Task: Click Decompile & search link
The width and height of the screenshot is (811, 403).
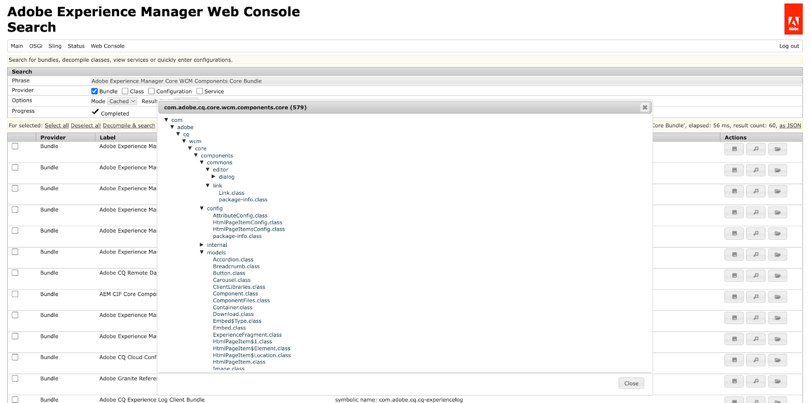Action: [129, 126]
